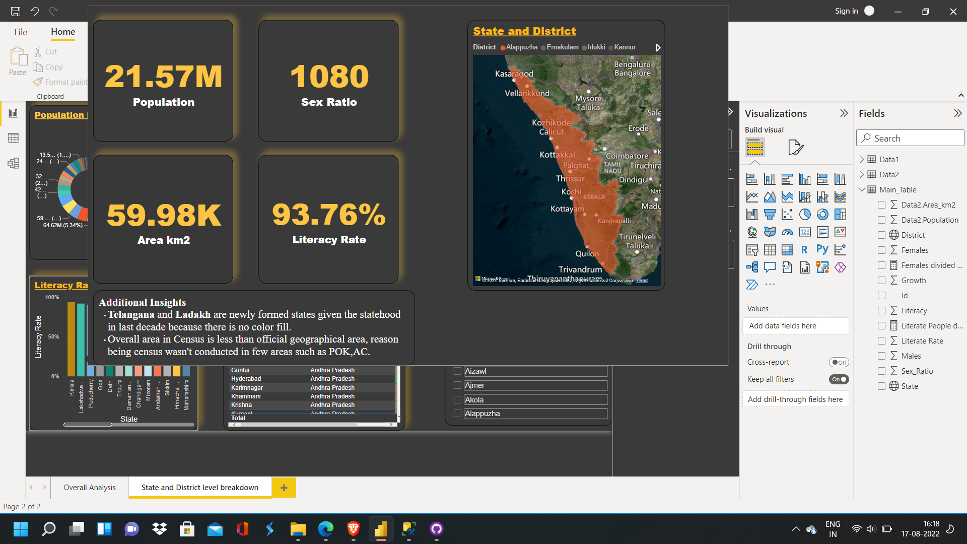Select the Stacked bar chart visual

point(752,179)
